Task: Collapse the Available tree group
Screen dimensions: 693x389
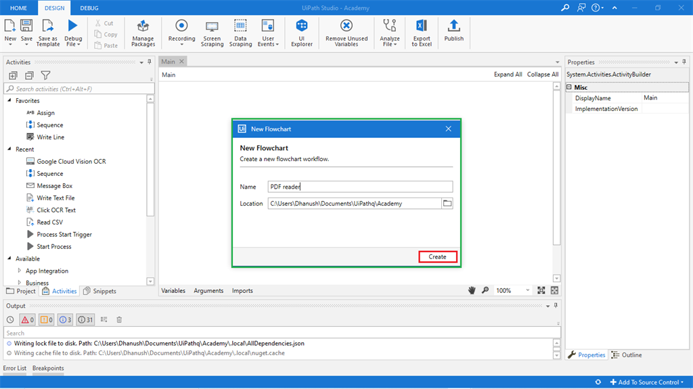Action: (9, 258)
